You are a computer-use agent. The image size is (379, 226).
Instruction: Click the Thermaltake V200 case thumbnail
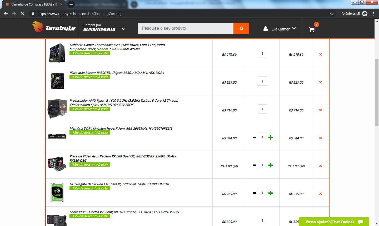(x=57, y=53)
